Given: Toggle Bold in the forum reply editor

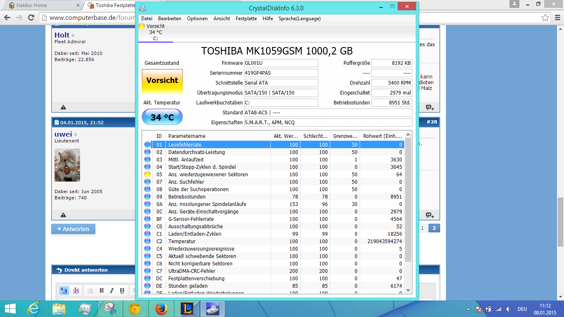Looking at the screenshot, I should [x=102, y=291].
